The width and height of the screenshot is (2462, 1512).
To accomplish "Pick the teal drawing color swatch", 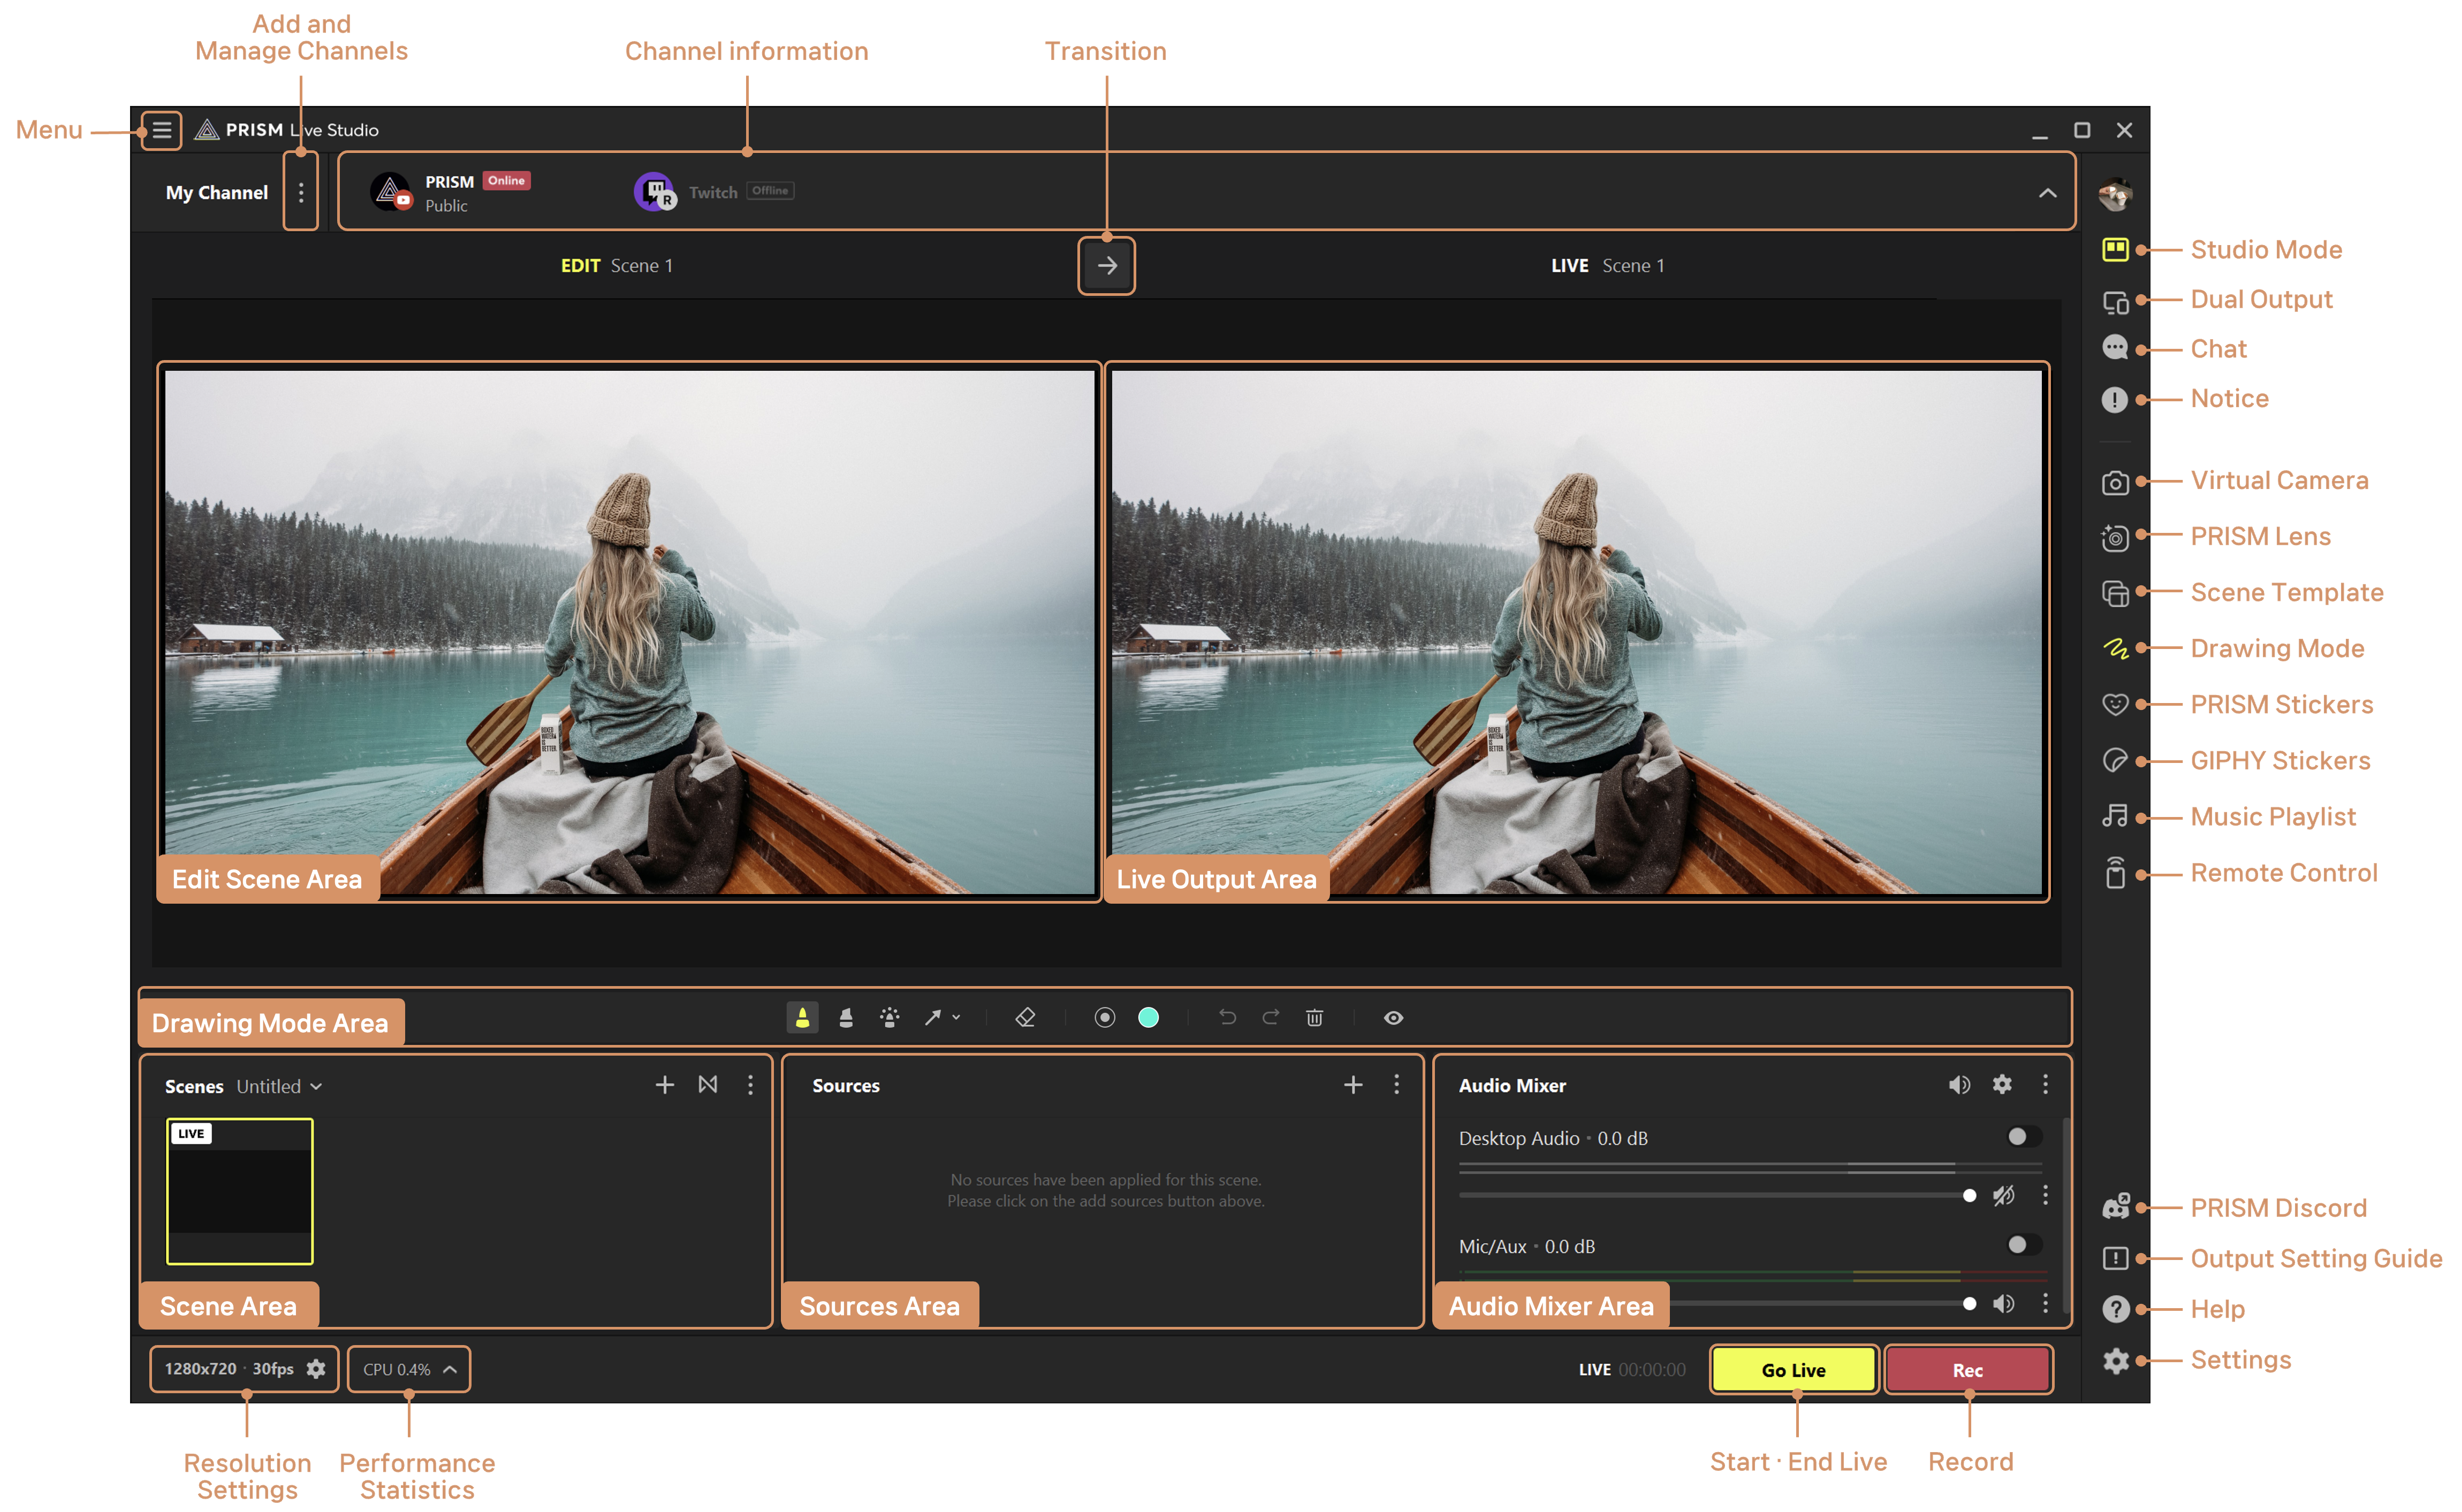I will tap(1149, 1018).
